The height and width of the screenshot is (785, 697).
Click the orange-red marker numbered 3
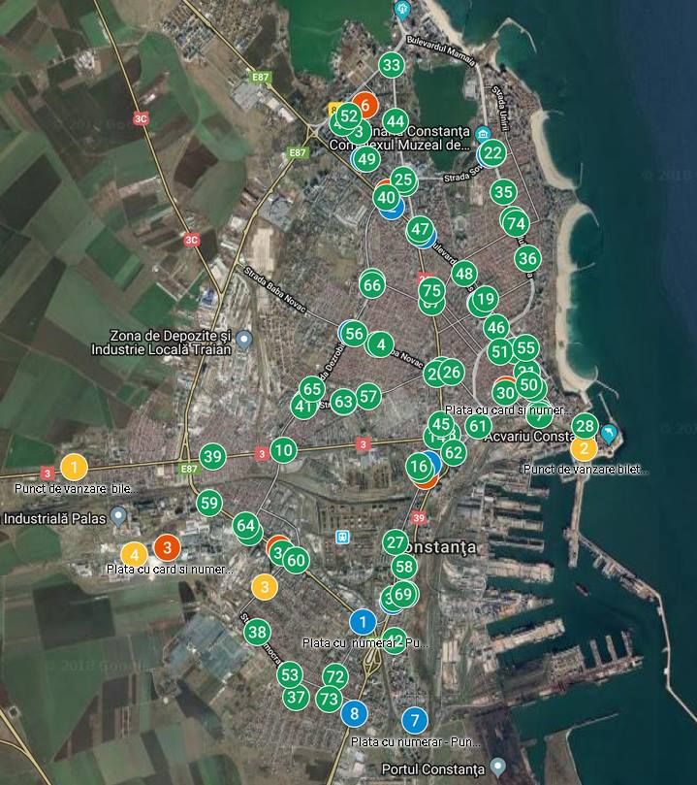(x=167, y=548)
